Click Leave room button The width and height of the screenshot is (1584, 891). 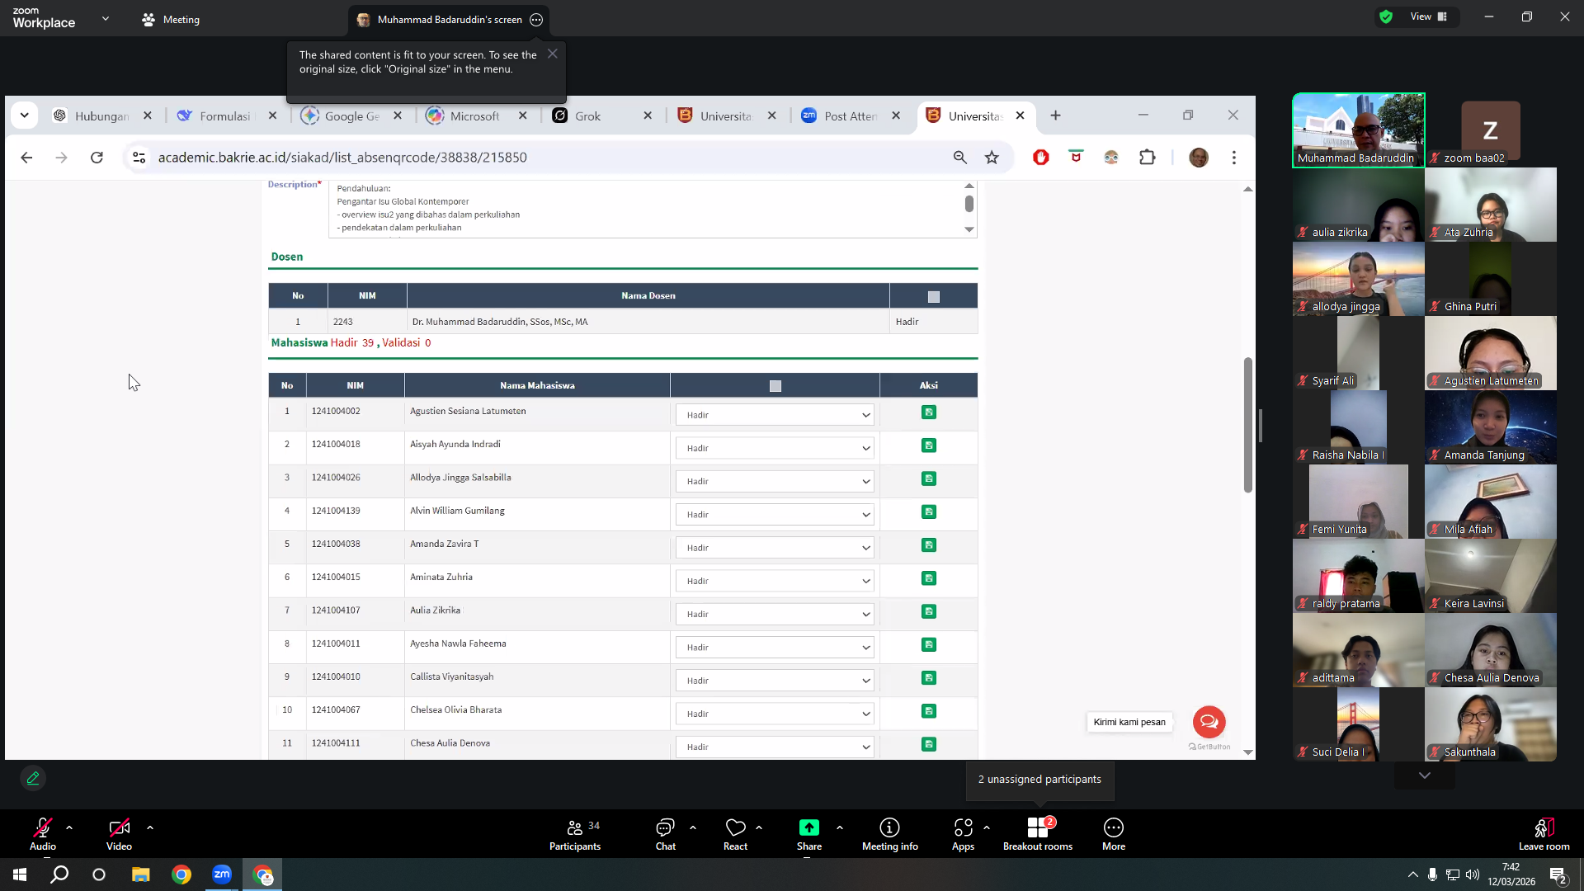click(1544, 834)
